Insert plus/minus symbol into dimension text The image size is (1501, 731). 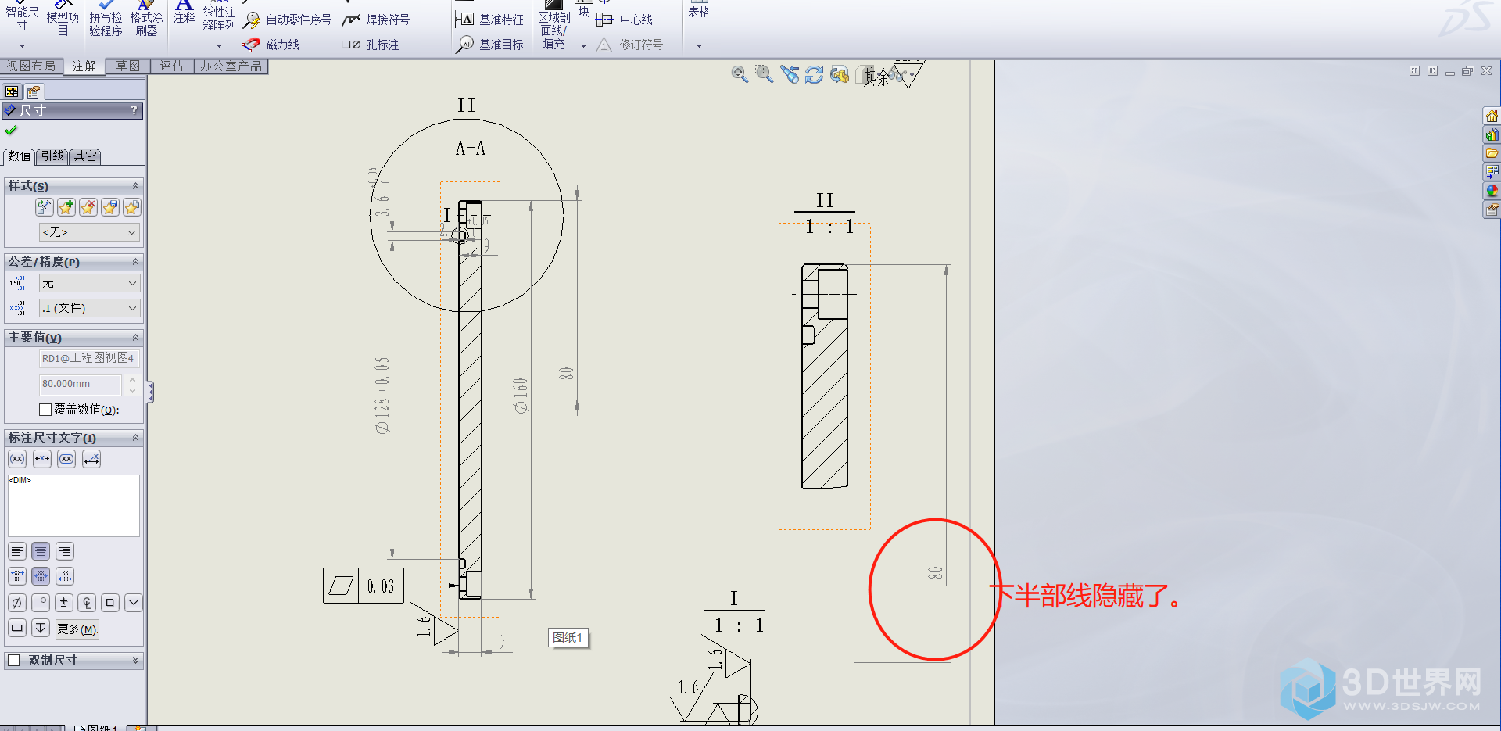pos(64,603)
